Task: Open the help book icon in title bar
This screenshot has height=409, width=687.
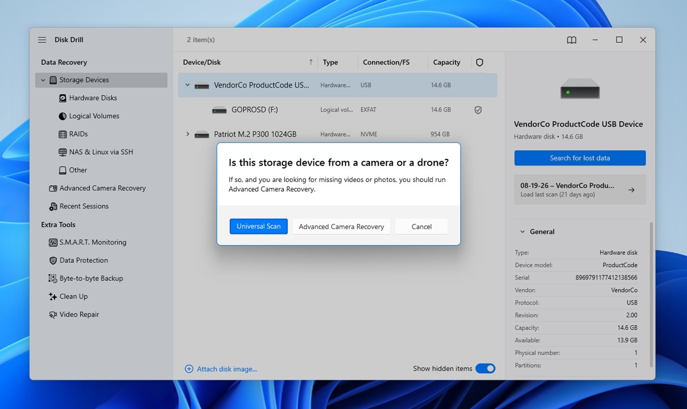Action: pos(571,40)
